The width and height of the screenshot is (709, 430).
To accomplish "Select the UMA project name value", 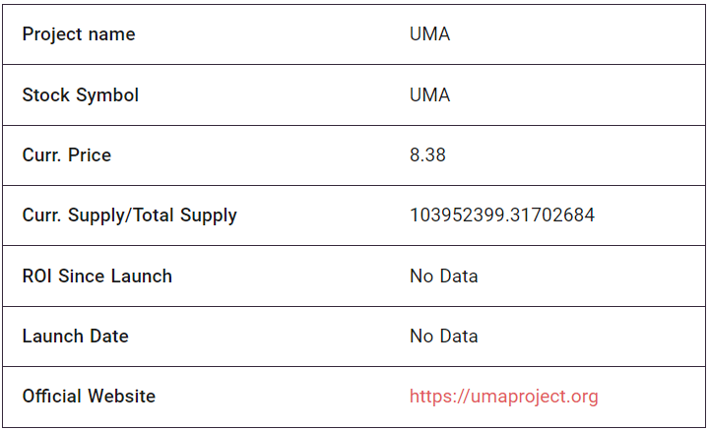I will [429, 34].
